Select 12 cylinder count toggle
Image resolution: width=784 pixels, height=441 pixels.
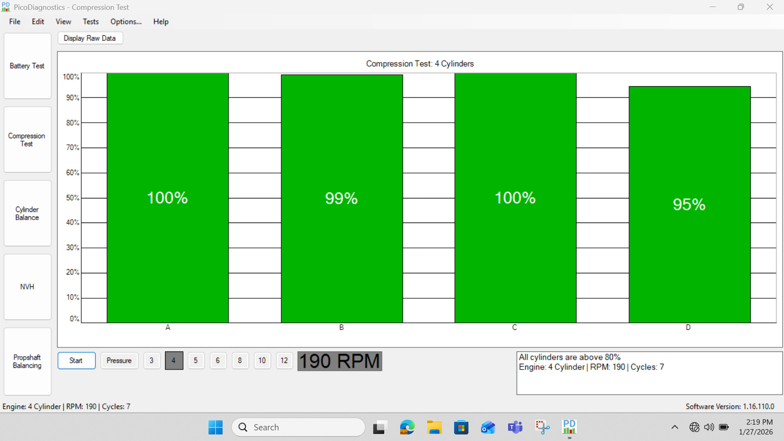[x=284, y=360]
